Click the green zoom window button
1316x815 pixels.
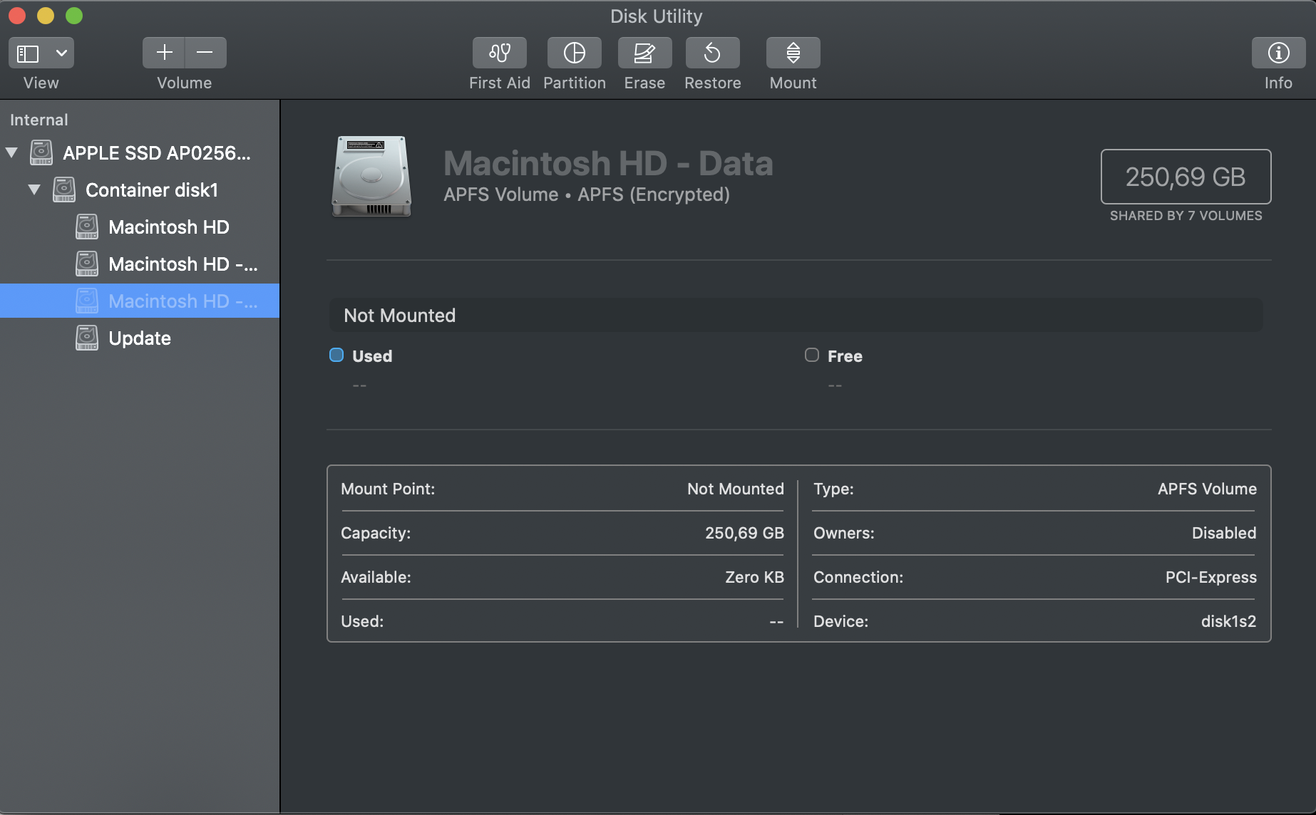coord(74,16)
